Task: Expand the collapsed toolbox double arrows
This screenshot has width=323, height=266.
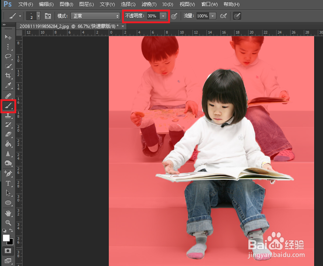Action: 4,24
